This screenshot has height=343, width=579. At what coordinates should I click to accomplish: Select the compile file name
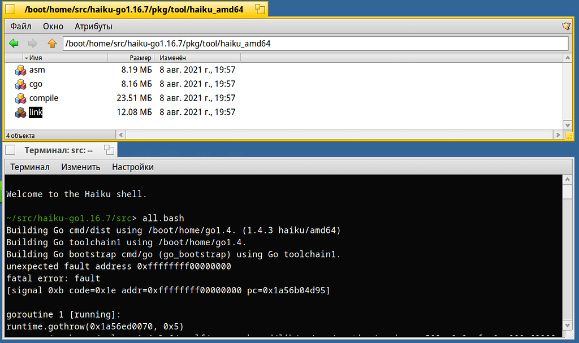coord(44,98)
